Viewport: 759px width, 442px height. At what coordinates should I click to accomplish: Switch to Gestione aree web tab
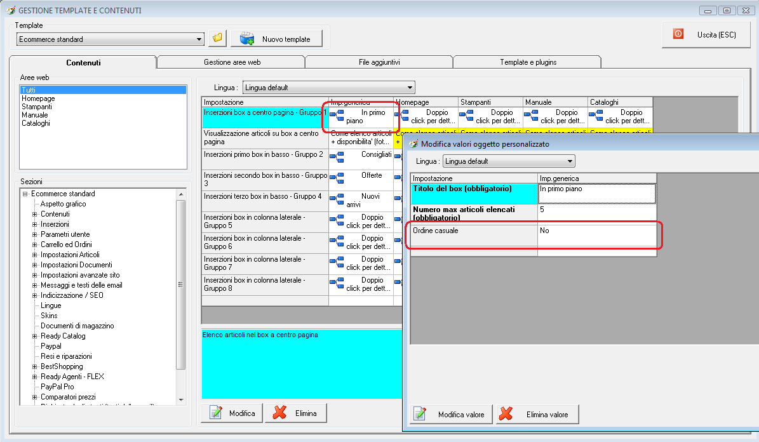coord(232,62)
